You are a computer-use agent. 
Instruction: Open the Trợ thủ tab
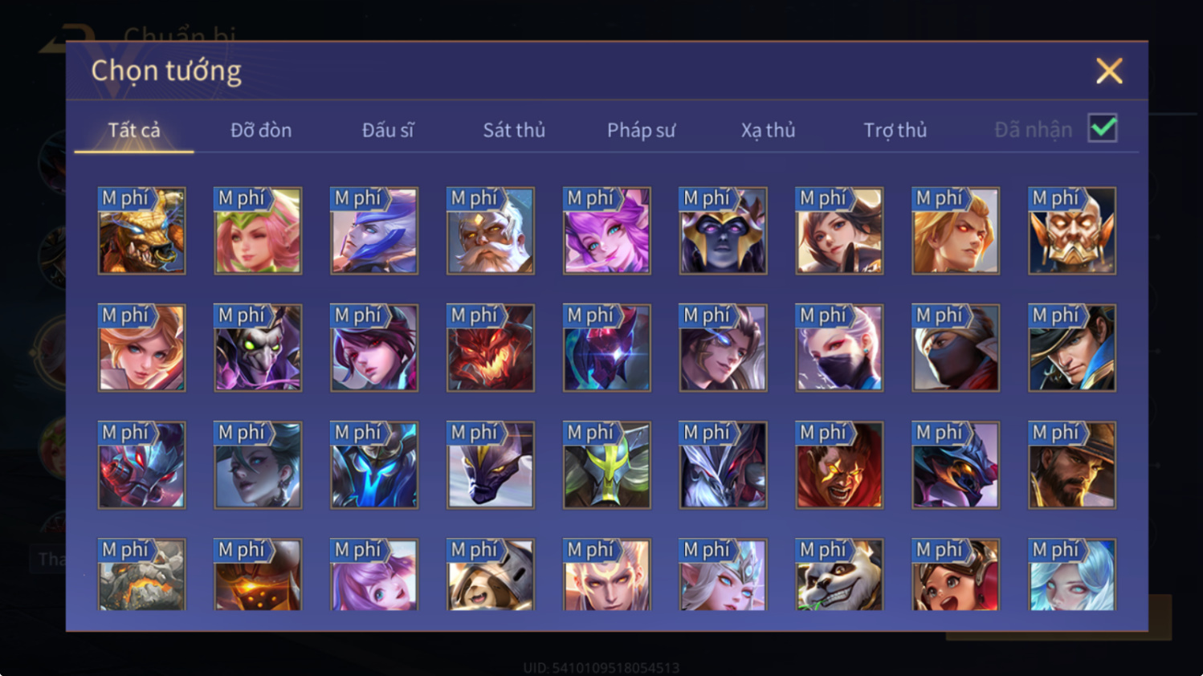point(895,130)
